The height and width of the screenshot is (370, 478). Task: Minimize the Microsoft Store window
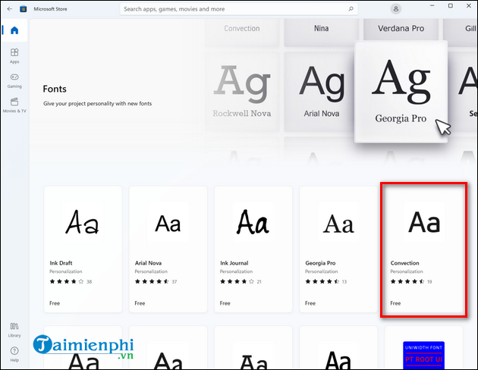point(432,6)
